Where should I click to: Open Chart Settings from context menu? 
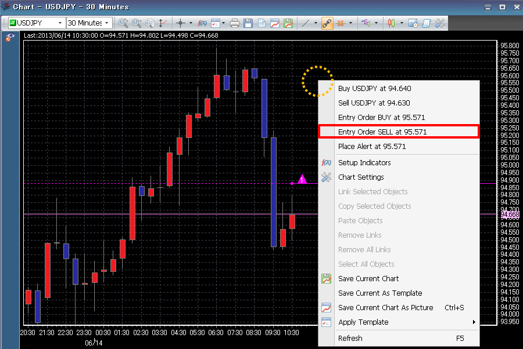point(399,177)
